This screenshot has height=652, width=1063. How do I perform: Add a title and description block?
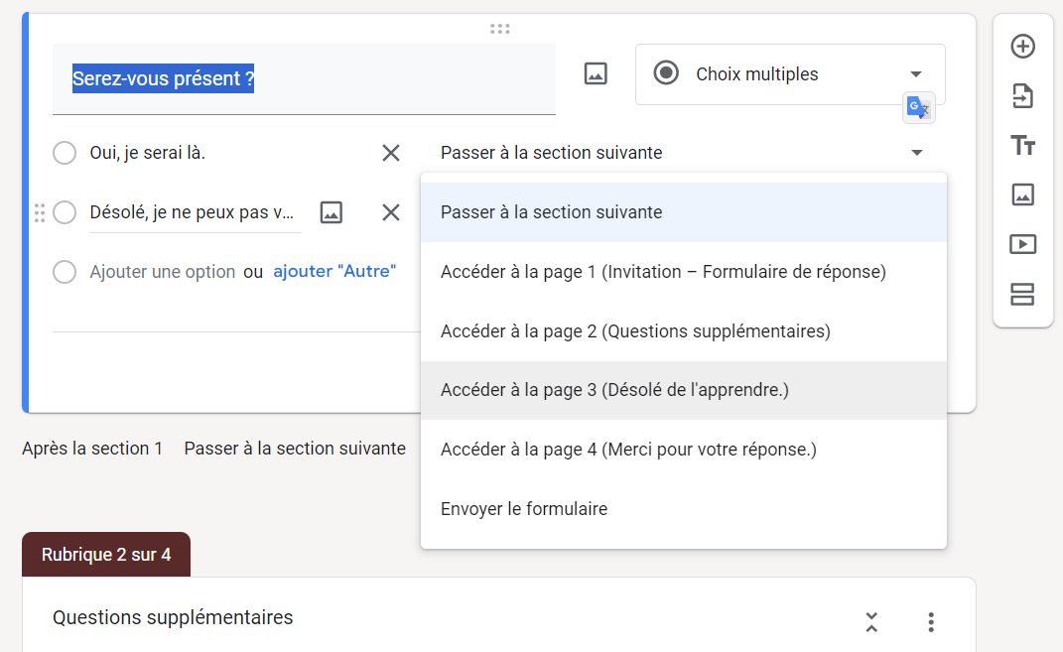point(1022,146)
